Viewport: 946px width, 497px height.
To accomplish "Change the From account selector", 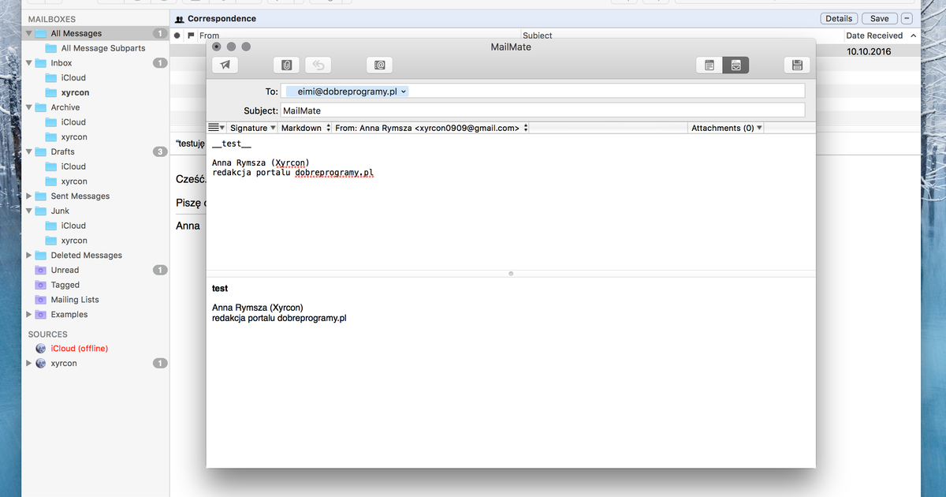I will [x=431, y=128].
